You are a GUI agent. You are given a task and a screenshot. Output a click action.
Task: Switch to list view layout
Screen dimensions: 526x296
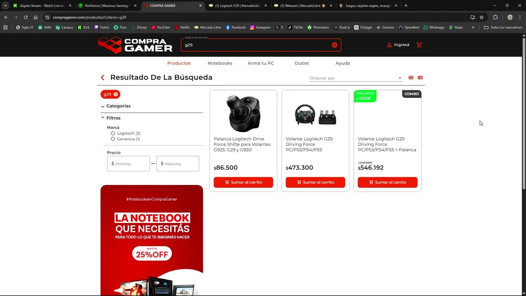[x=420, y=78]
